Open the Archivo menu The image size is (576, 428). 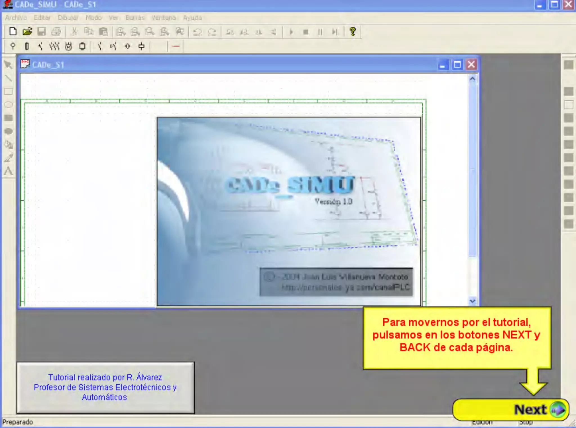(16, 18)
